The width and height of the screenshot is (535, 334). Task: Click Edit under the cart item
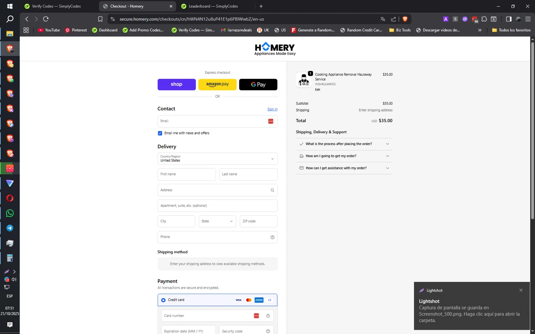[x=317, y=90]
